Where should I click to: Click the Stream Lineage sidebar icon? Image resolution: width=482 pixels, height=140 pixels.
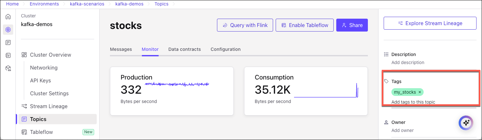[x=24, y=106]
